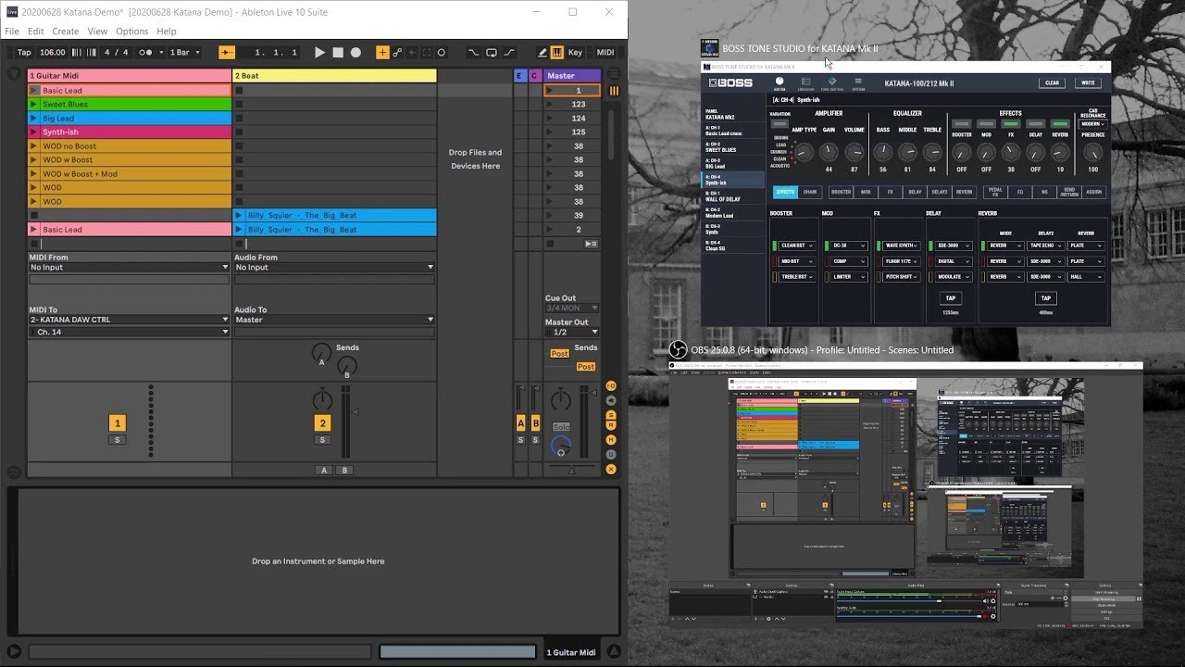Launch the WOD no Boost clip
The height and width of the screenshot is (667, 1185).
tap(34, 146)
